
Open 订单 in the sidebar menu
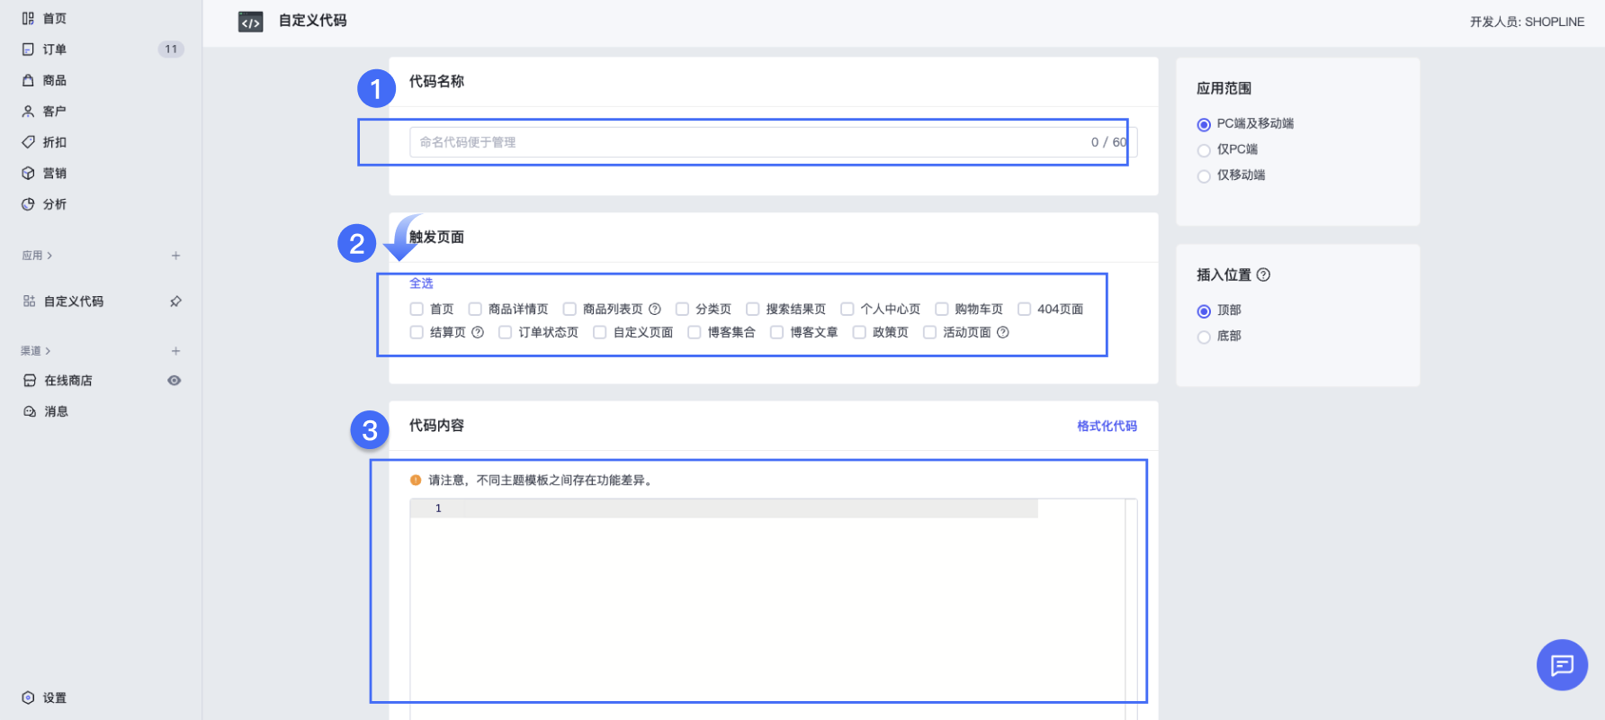click(54, 49)
